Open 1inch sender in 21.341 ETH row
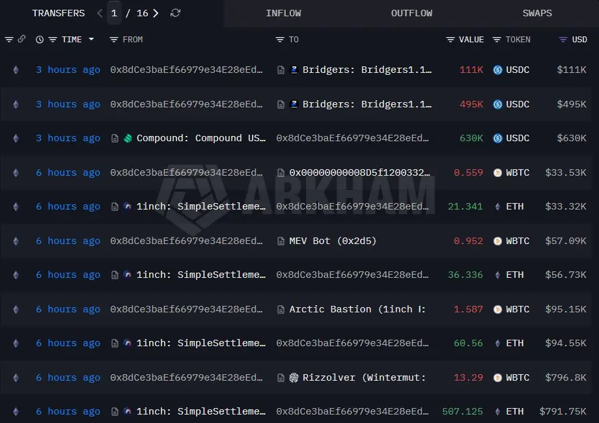The height and width of the screenshot is (423, 599). (x=201, y=206)
